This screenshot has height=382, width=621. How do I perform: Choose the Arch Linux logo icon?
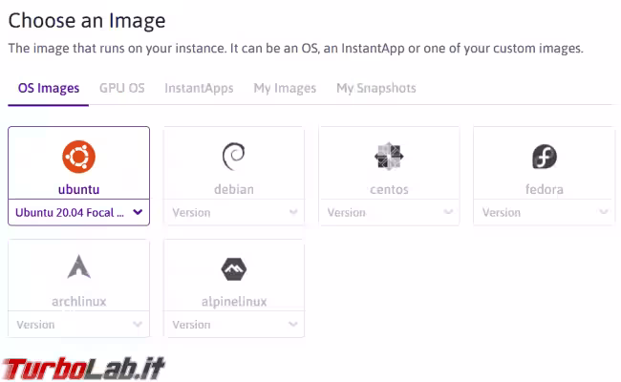[78, 267]
